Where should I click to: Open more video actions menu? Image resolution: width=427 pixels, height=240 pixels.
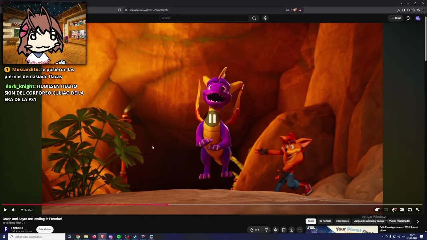[300, 230]
